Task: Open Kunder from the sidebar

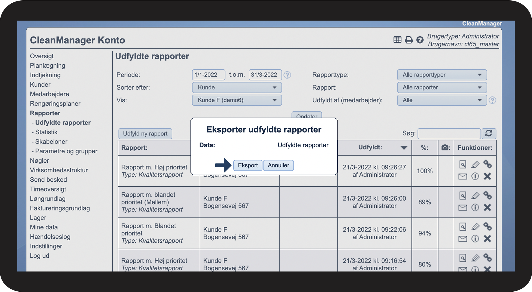Action: point(40,85)
